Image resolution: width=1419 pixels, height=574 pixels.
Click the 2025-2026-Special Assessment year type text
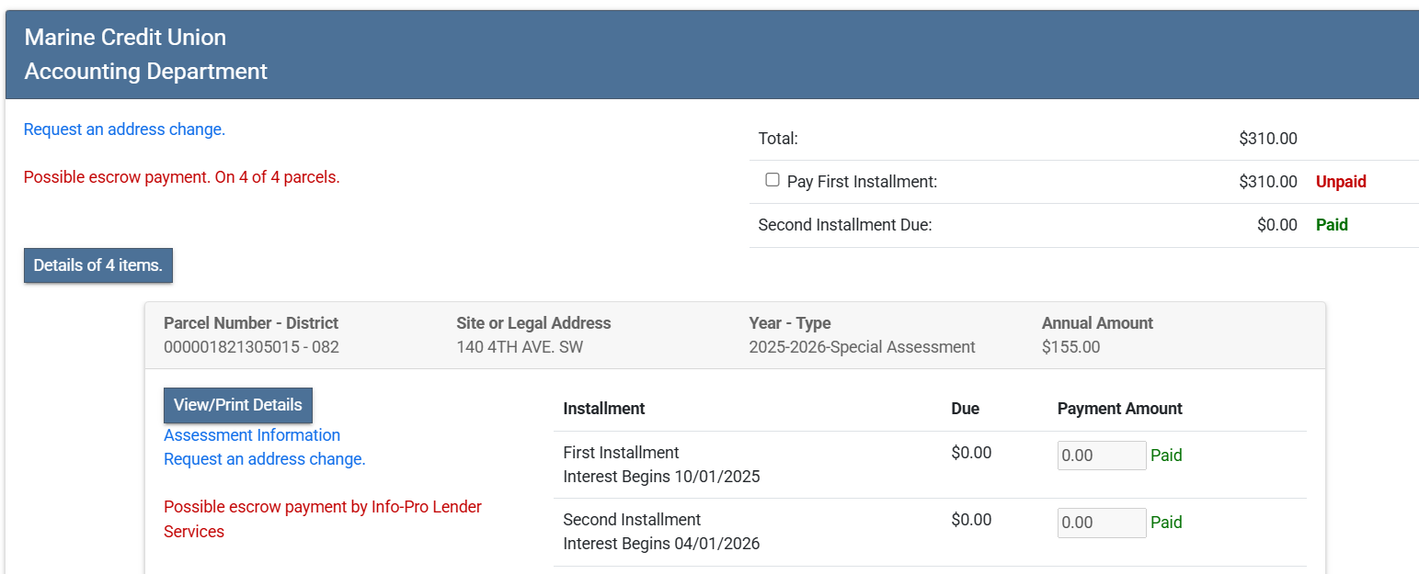click(x=862, y=347)
